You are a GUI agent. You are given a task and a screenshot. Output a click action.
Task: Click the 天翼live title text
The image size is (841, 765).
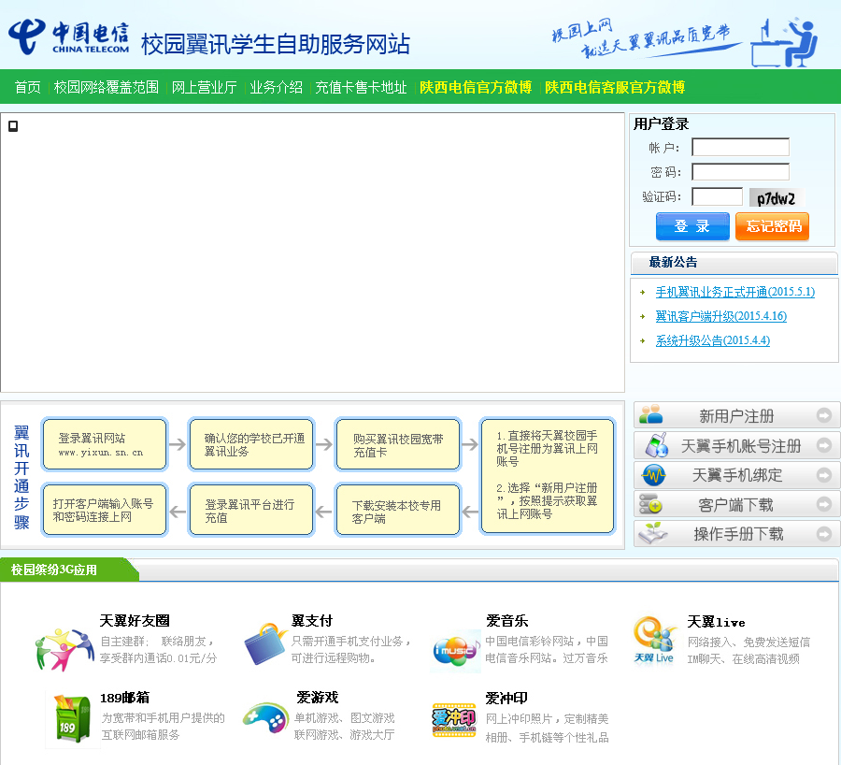pyautogui.click(x=716, y=622)
